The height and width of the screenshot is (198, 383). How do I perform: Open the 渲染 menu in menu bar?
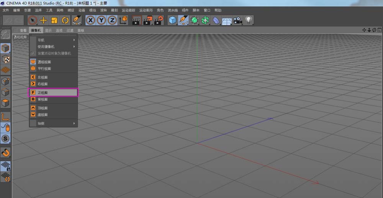click(103, 10)
